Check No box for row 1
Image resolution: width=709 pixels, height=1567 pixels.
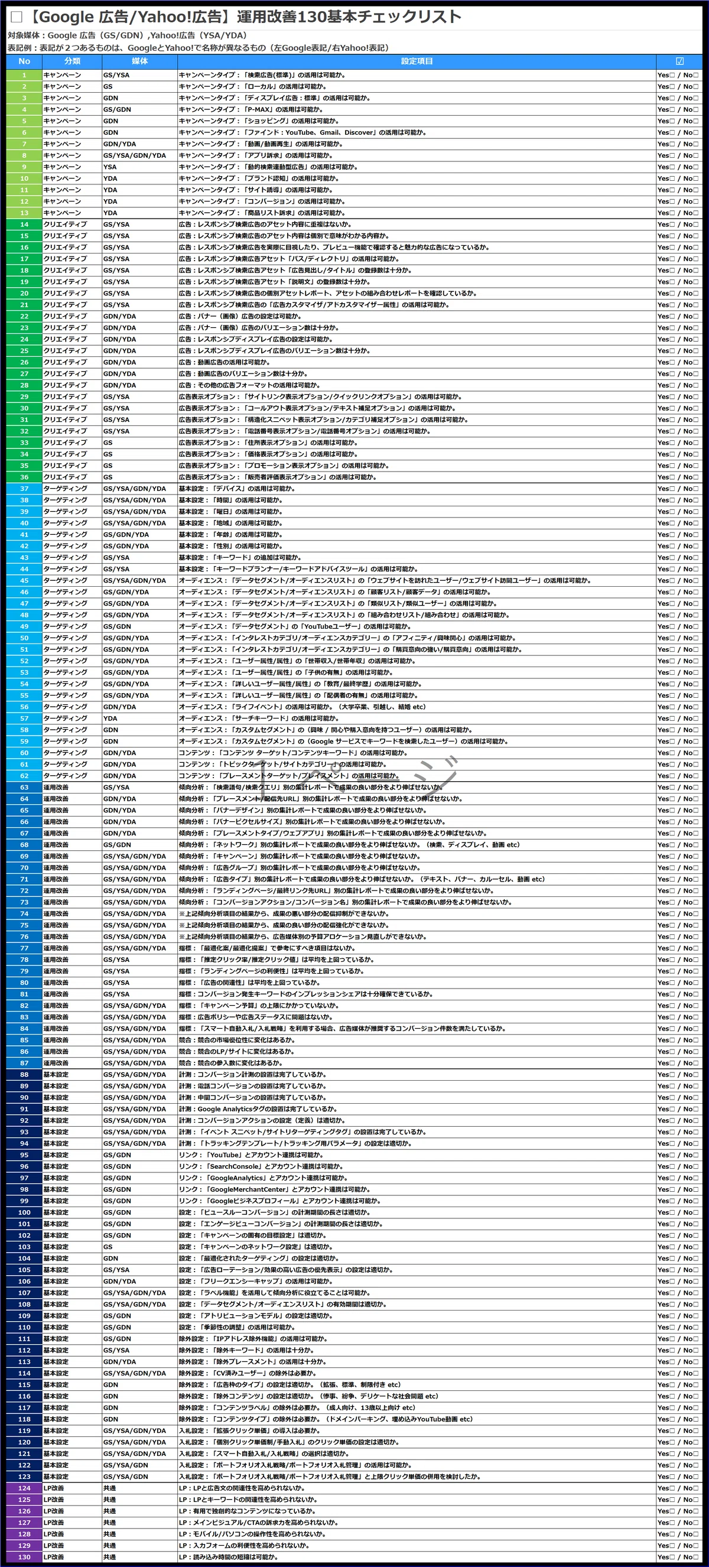[x=695, y=76]
